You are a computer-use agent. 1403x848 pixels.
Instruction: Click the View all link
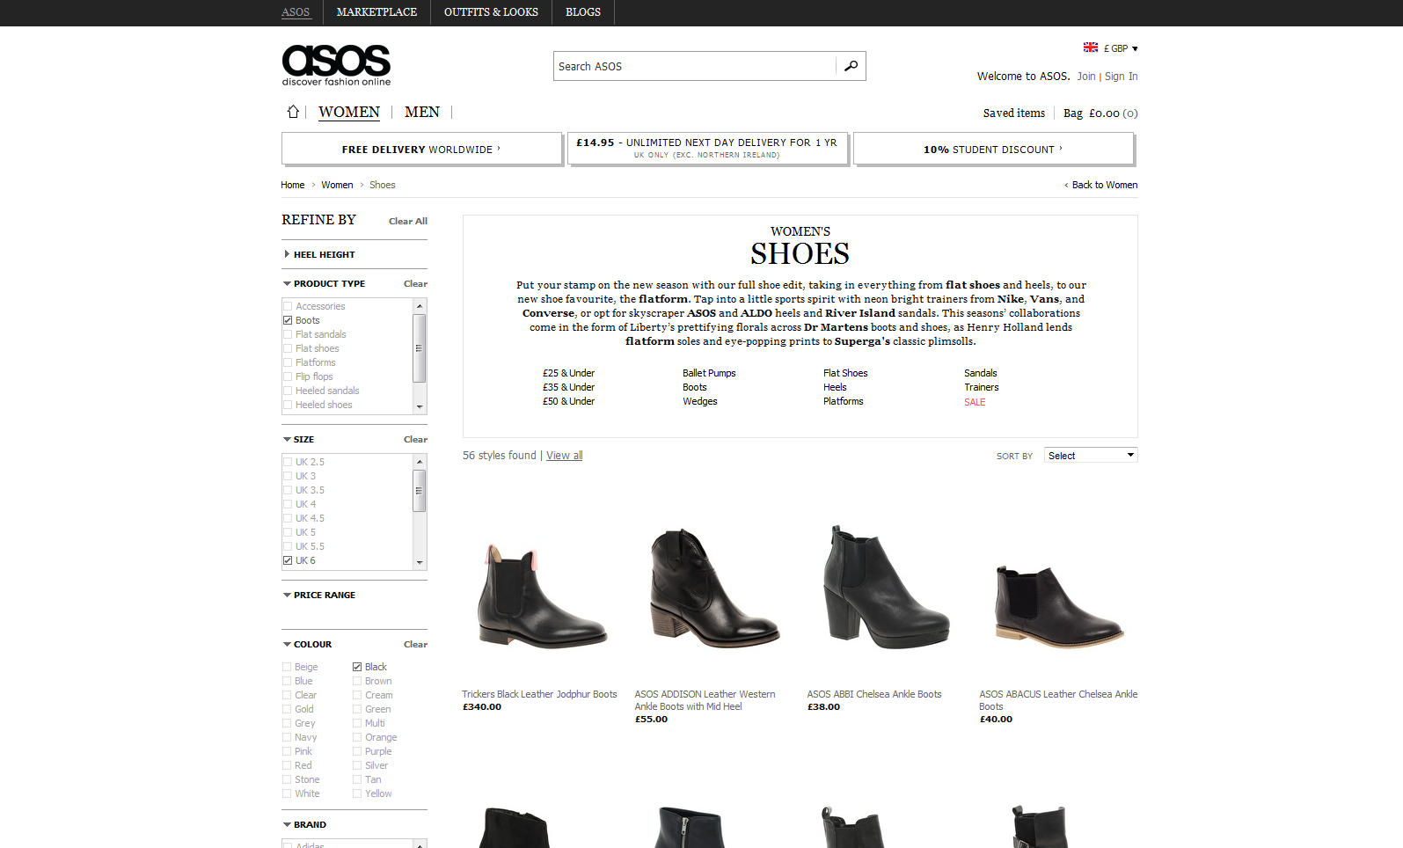click(x=565, y=456)
